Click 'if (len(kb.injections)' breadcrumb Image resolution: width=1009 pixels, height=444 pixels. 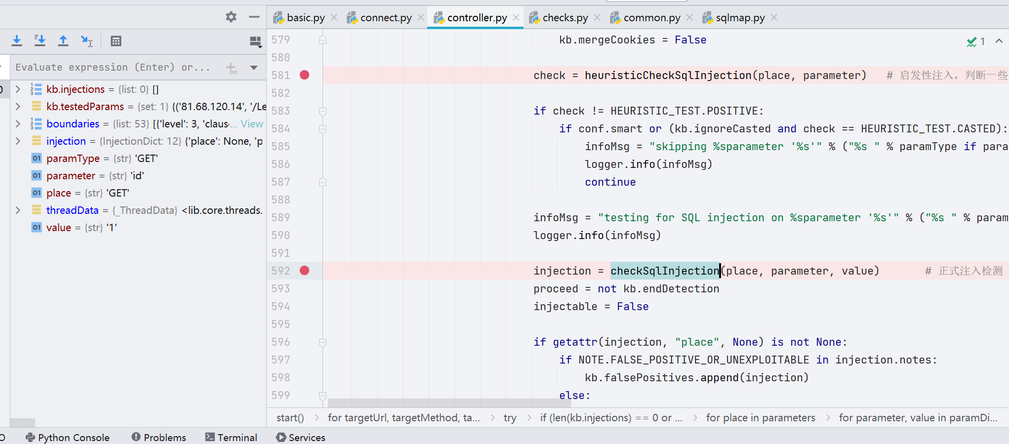[611, 418]
